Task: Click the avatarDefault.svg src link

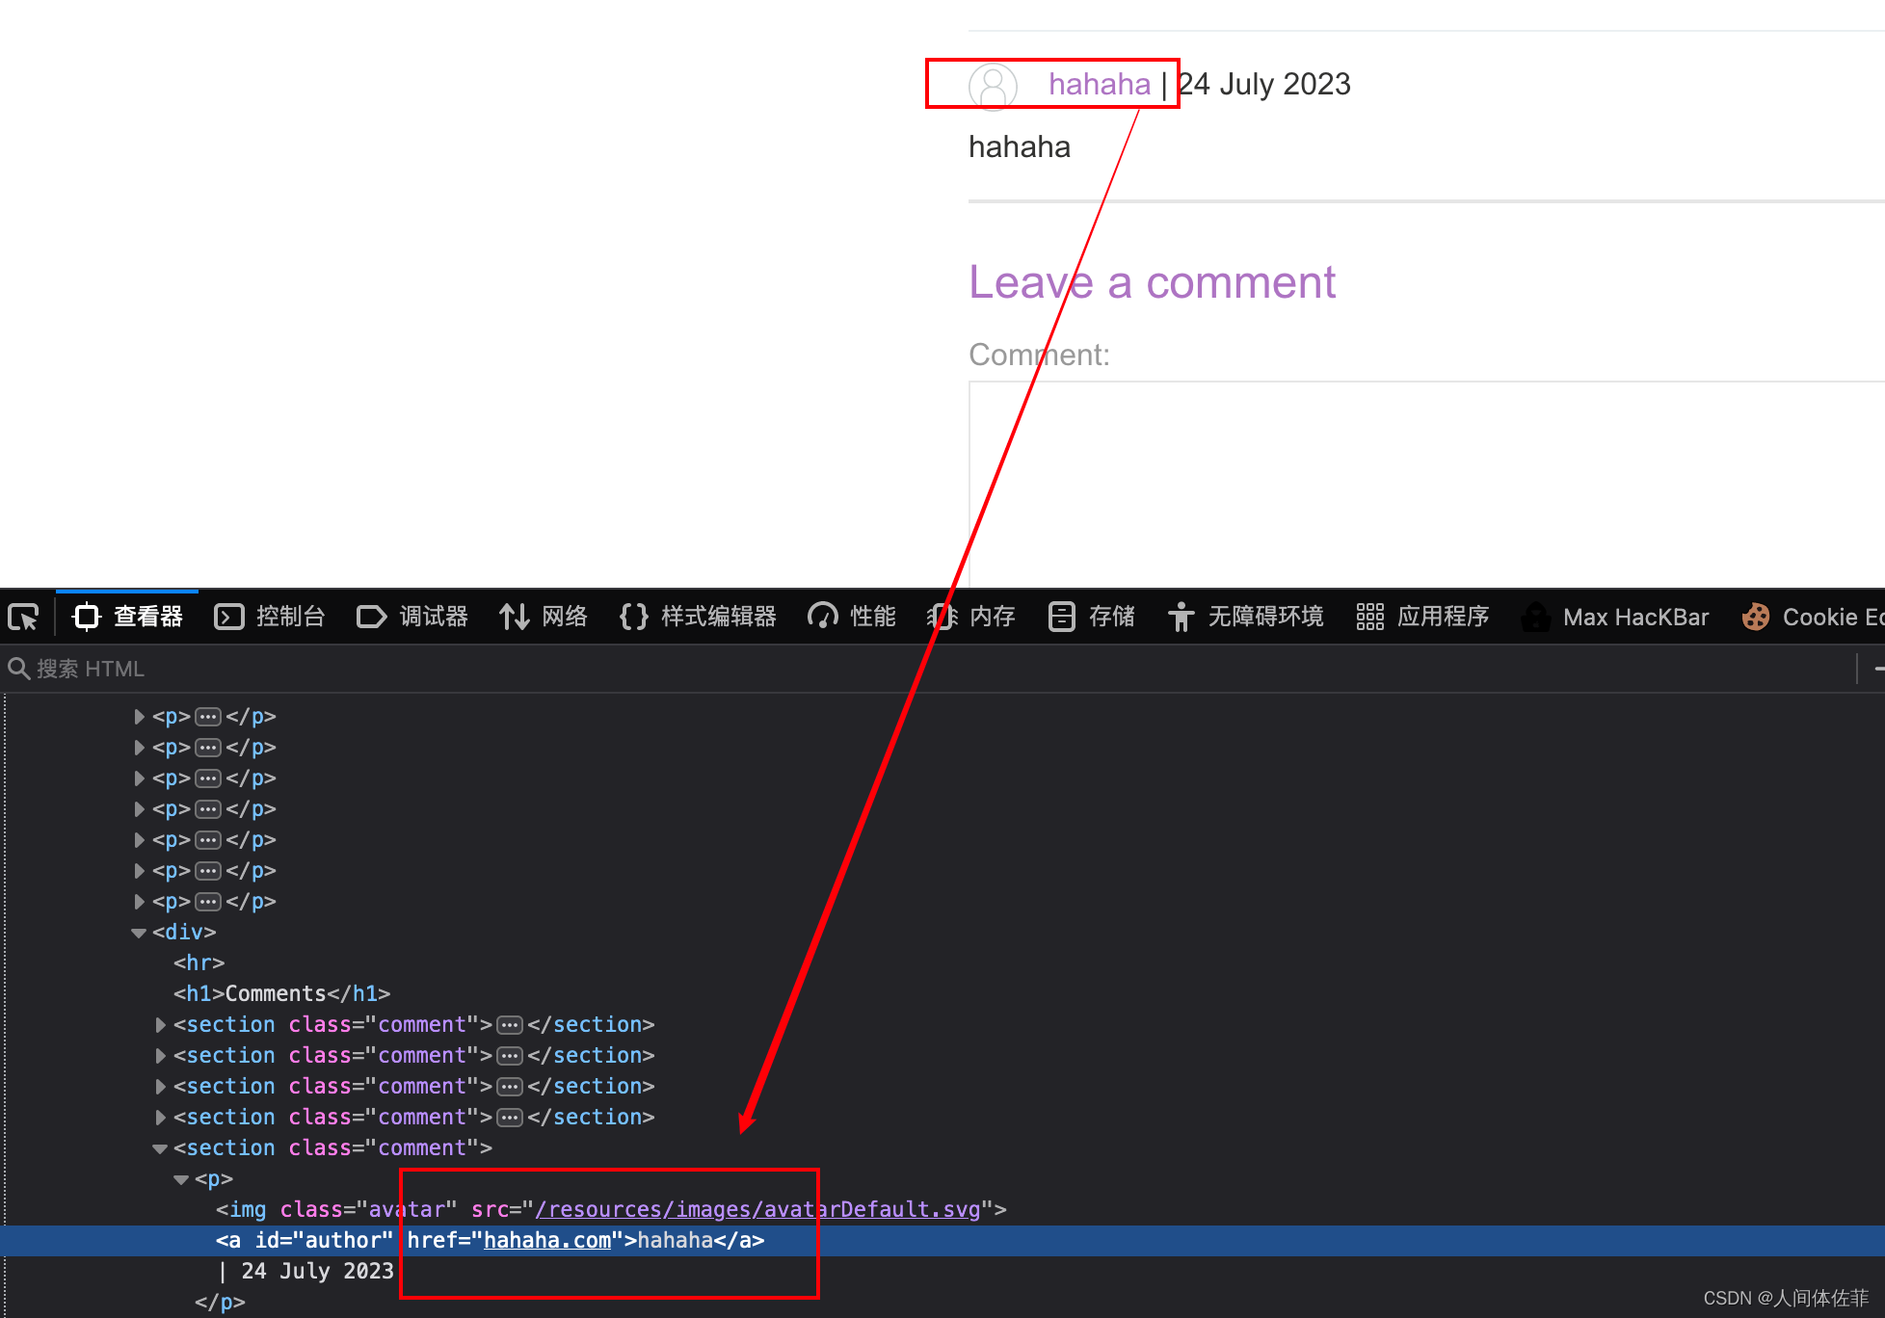Action: [757, 1210]
